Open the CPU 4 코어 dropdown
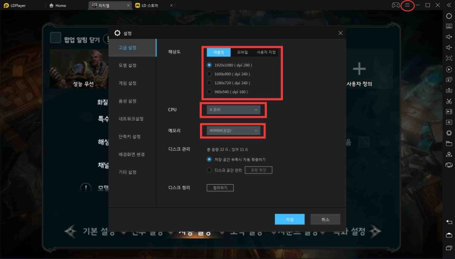Screen dimensions: 455x259 pyautogui.click(x=233, y=110)
